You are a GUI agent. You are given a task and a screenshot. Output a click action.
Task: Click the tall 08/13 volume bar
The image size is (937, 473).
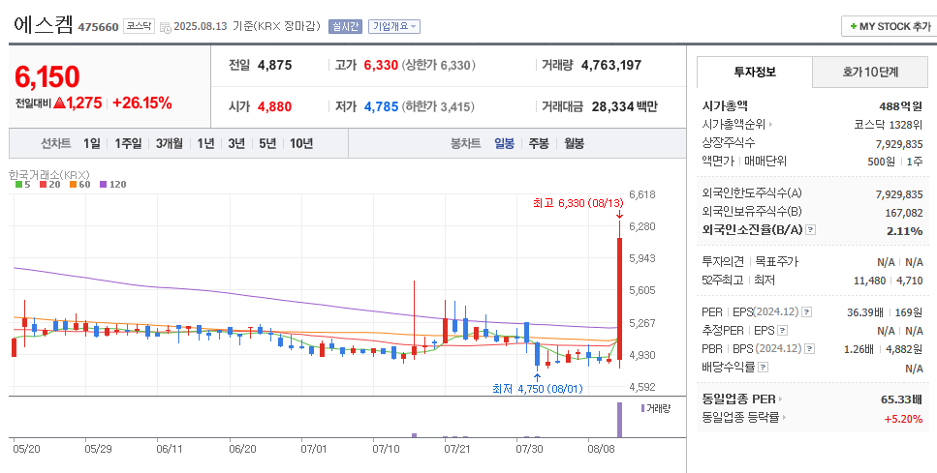point(619,420)
